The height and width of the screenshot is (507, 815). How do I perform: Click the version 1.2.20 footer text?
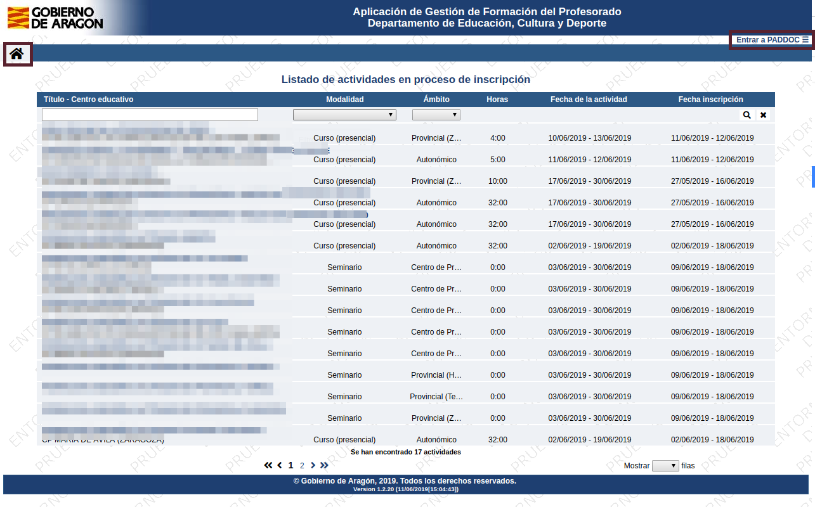coord(406,489)
